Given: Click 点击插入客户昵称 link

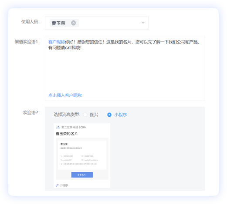Looking at the screenshot, I should pyautogui.click(x=65, y=95).
